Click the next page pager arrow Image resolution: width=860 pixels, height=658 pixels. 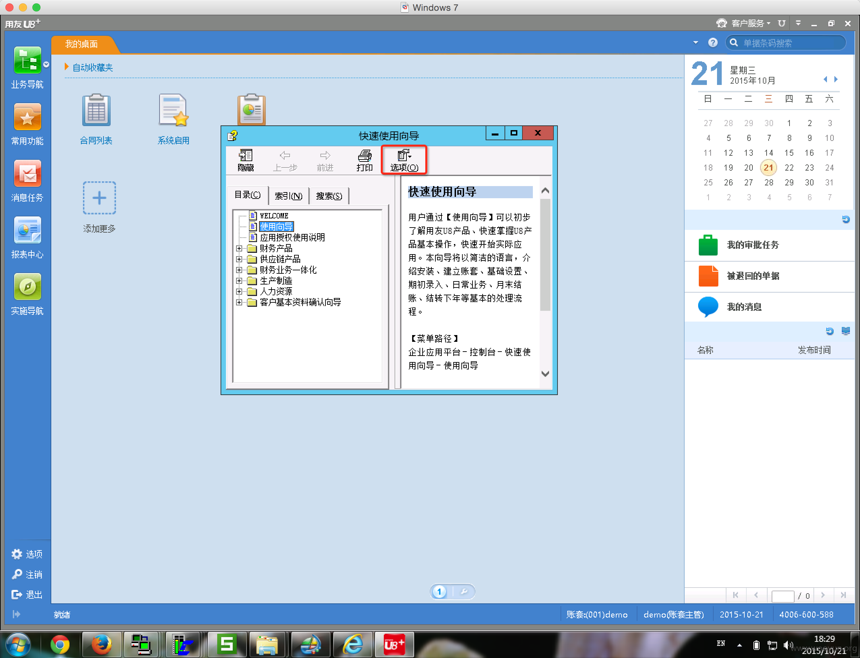823,595
